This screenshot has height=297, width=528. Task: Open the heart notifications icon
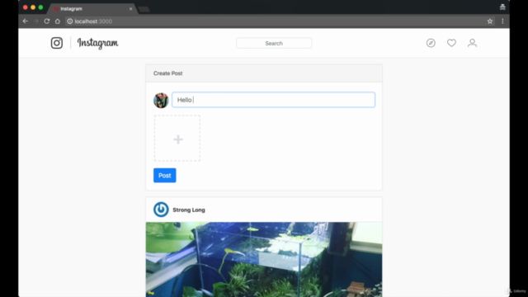(x=451, y=43)
